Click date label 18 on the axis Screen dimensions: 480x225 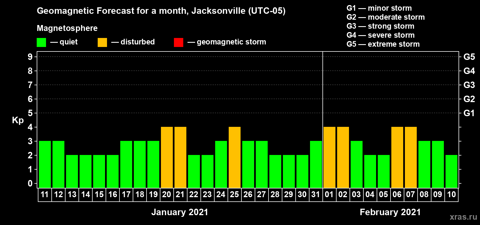pos(140,195)
